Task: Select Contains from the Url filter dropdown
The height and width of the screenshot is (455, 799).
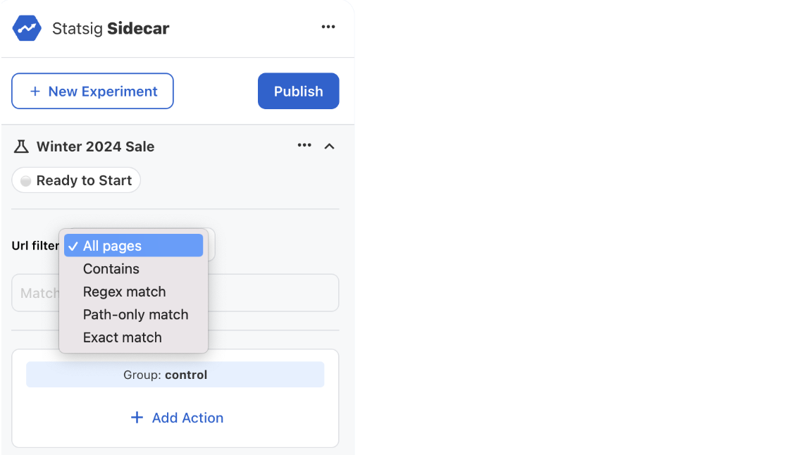Action: click(x=111, y=268)
